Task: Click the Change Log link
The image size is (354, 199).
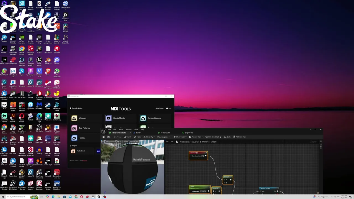Action: (x=85, y=161)
